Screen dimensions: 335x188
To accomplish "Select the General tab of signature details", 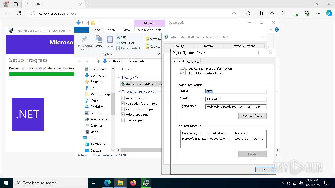I will (179, 61).
